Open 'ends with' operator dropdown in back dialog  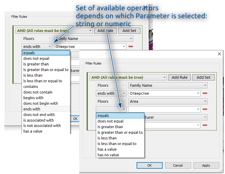pyautogui.click(x=37, y=46)
